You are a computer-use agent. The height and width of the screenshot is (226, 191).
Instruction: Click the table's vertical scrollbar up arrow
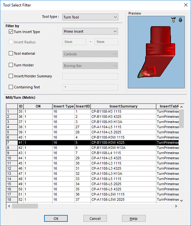[x=182, y=107]
